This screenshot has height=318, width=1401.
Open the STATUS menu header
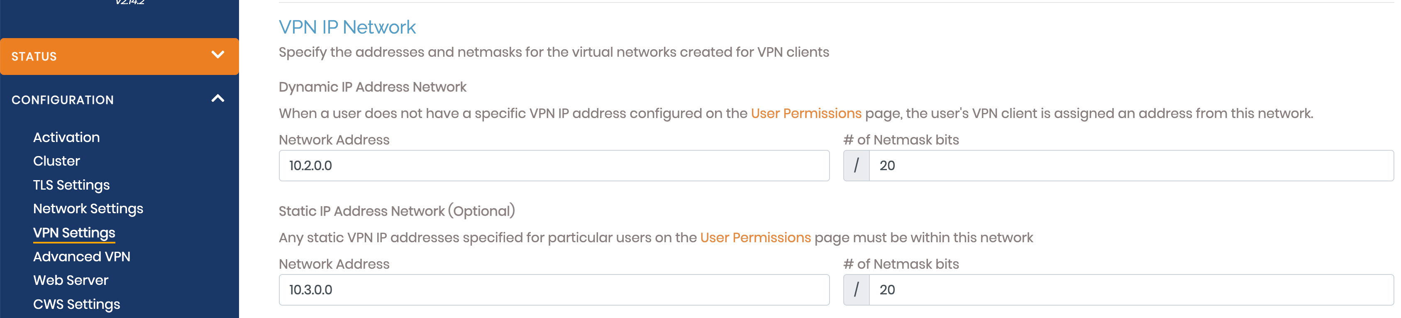point(34,56)
